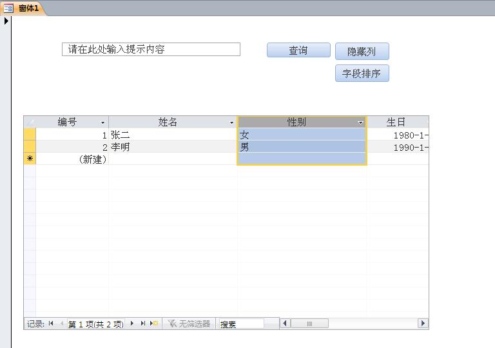Go to next record navigation icon
The height and width of the screenshot is (348, 495).
[x=132, y=324]
